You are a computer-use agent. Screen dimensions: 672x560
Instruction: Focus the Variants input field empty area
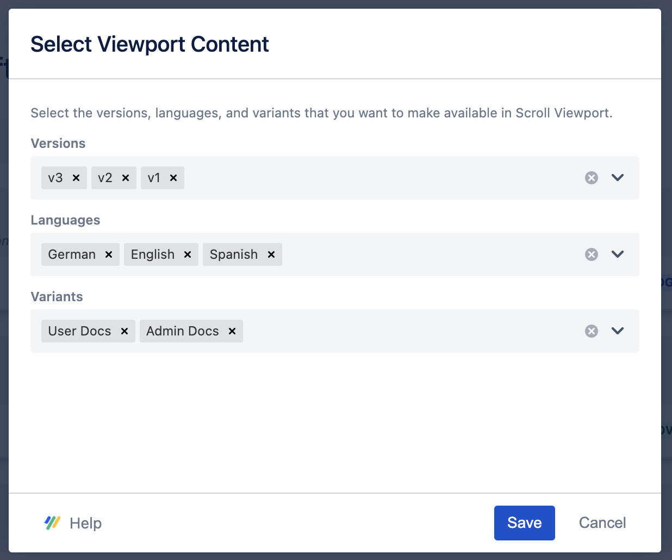click(x=408, y=331)
